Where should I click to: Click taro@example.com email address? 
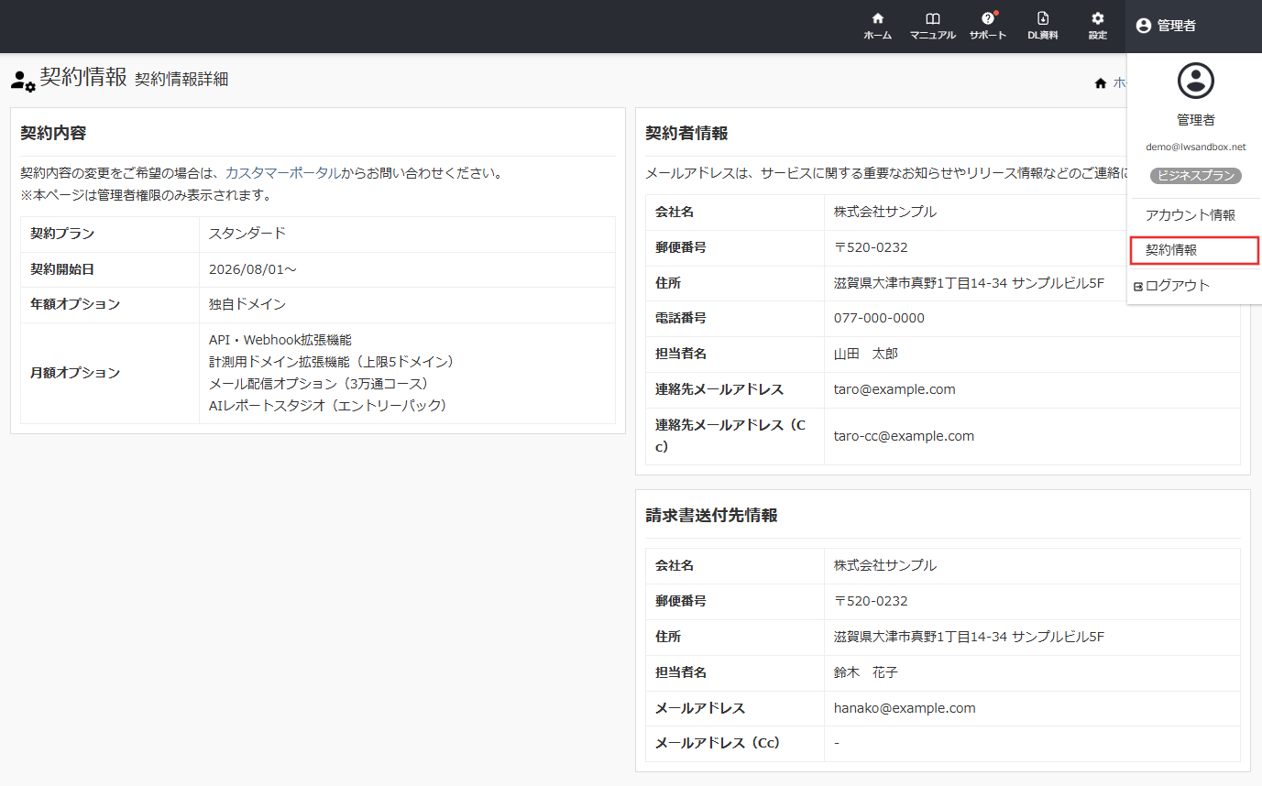pos(894,389)
